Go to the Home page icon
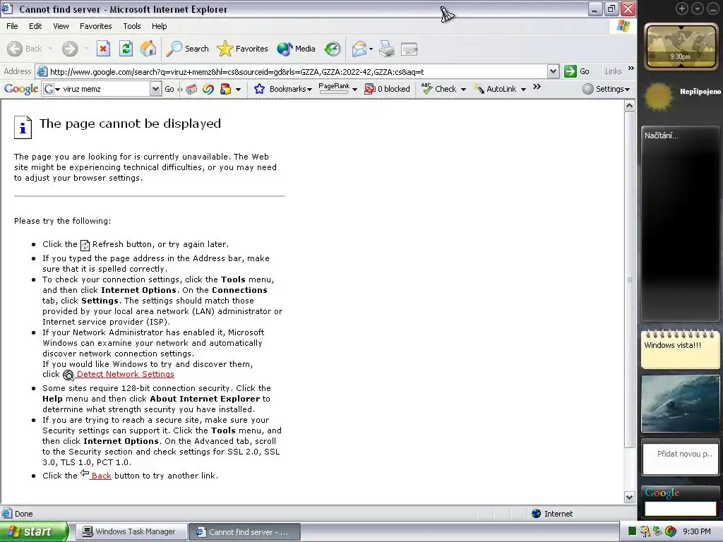 pyautogui.click(x=148, y=49)
